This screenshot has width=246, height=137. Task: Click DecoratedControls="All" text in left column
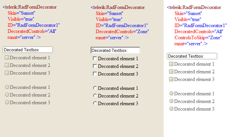point(32,31)
